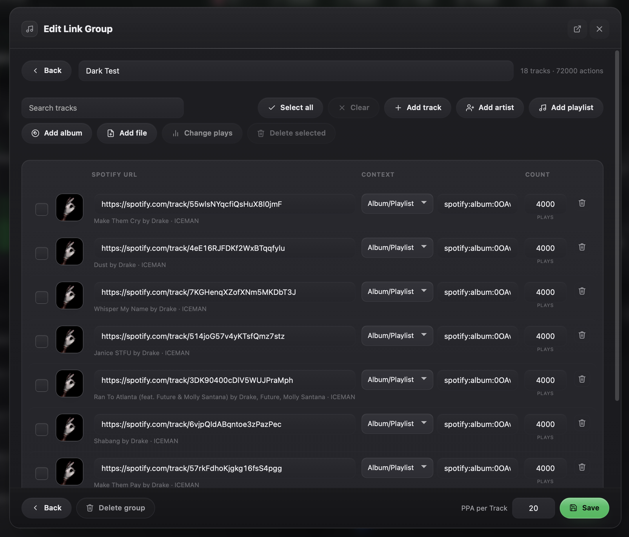This screenshot has width=629, height=537.
Task: Click Delete selected button
Action: point(291,133)
